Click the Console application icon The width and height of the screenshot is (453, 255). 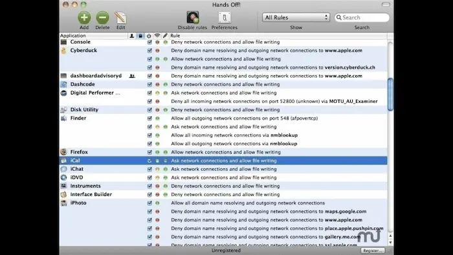pyautogui.click(x=63, y=42)
